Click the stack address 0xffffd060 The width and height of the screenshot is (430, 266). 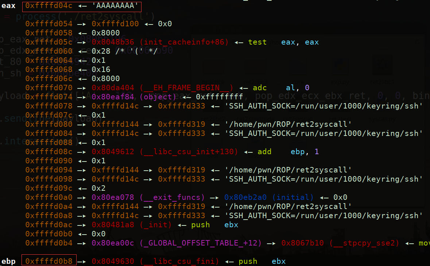tap(49, 51)
